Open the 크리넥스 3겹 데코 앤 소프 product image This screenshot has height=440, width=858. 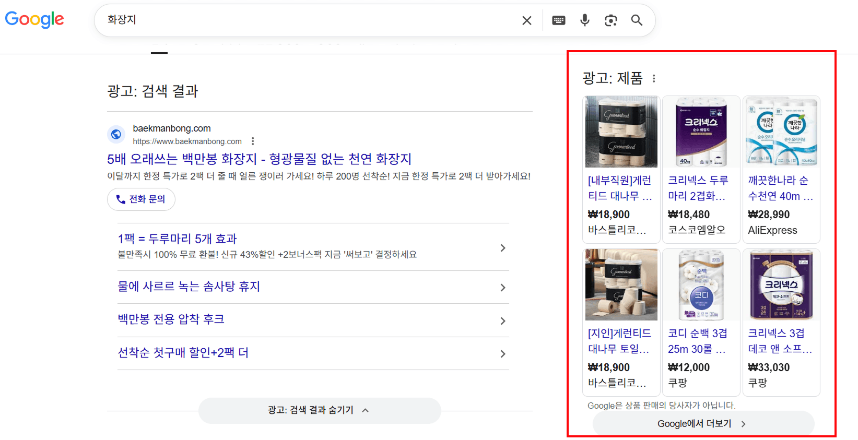781,285
